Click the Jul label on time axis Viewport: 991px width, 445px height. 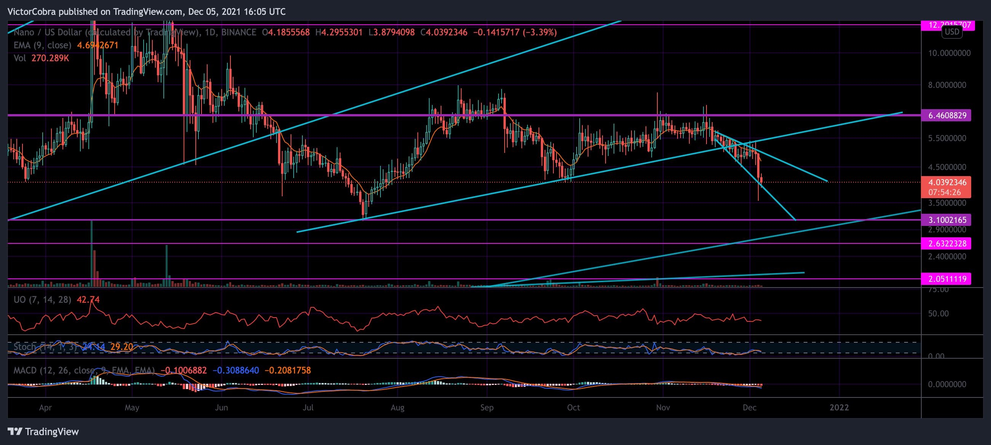tap(308, 407)
